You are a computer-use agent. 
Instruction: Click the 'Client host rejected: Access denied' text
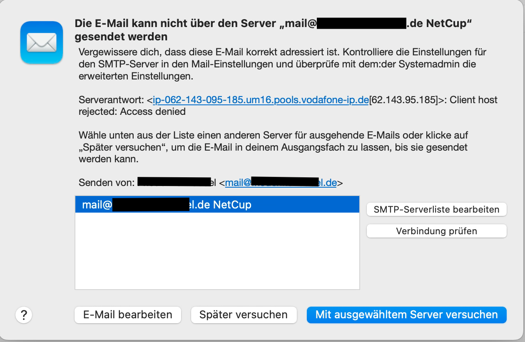[132, 112]
